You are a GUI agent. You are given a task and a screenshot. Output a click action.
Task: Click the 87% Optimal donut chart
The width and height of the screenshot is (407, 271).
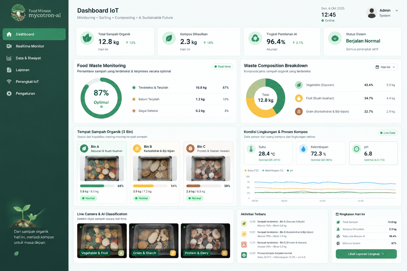(101, 98)
